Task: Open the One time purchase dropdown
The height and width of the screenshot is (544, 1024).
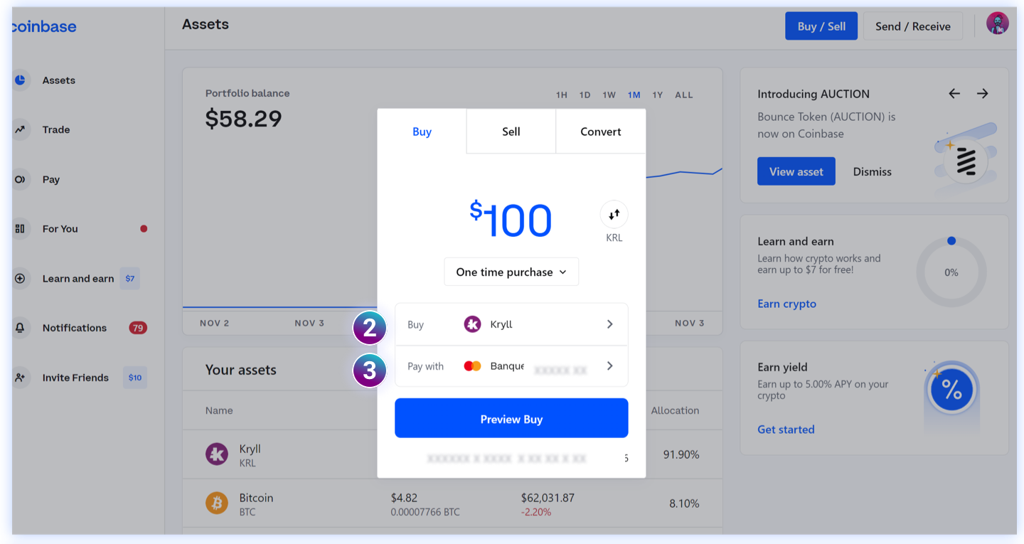Action: coord(511,272)
